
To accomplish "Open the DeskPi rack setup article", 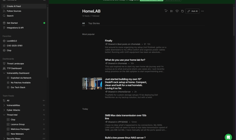I will pyautogui.click(x=126, y=84).
